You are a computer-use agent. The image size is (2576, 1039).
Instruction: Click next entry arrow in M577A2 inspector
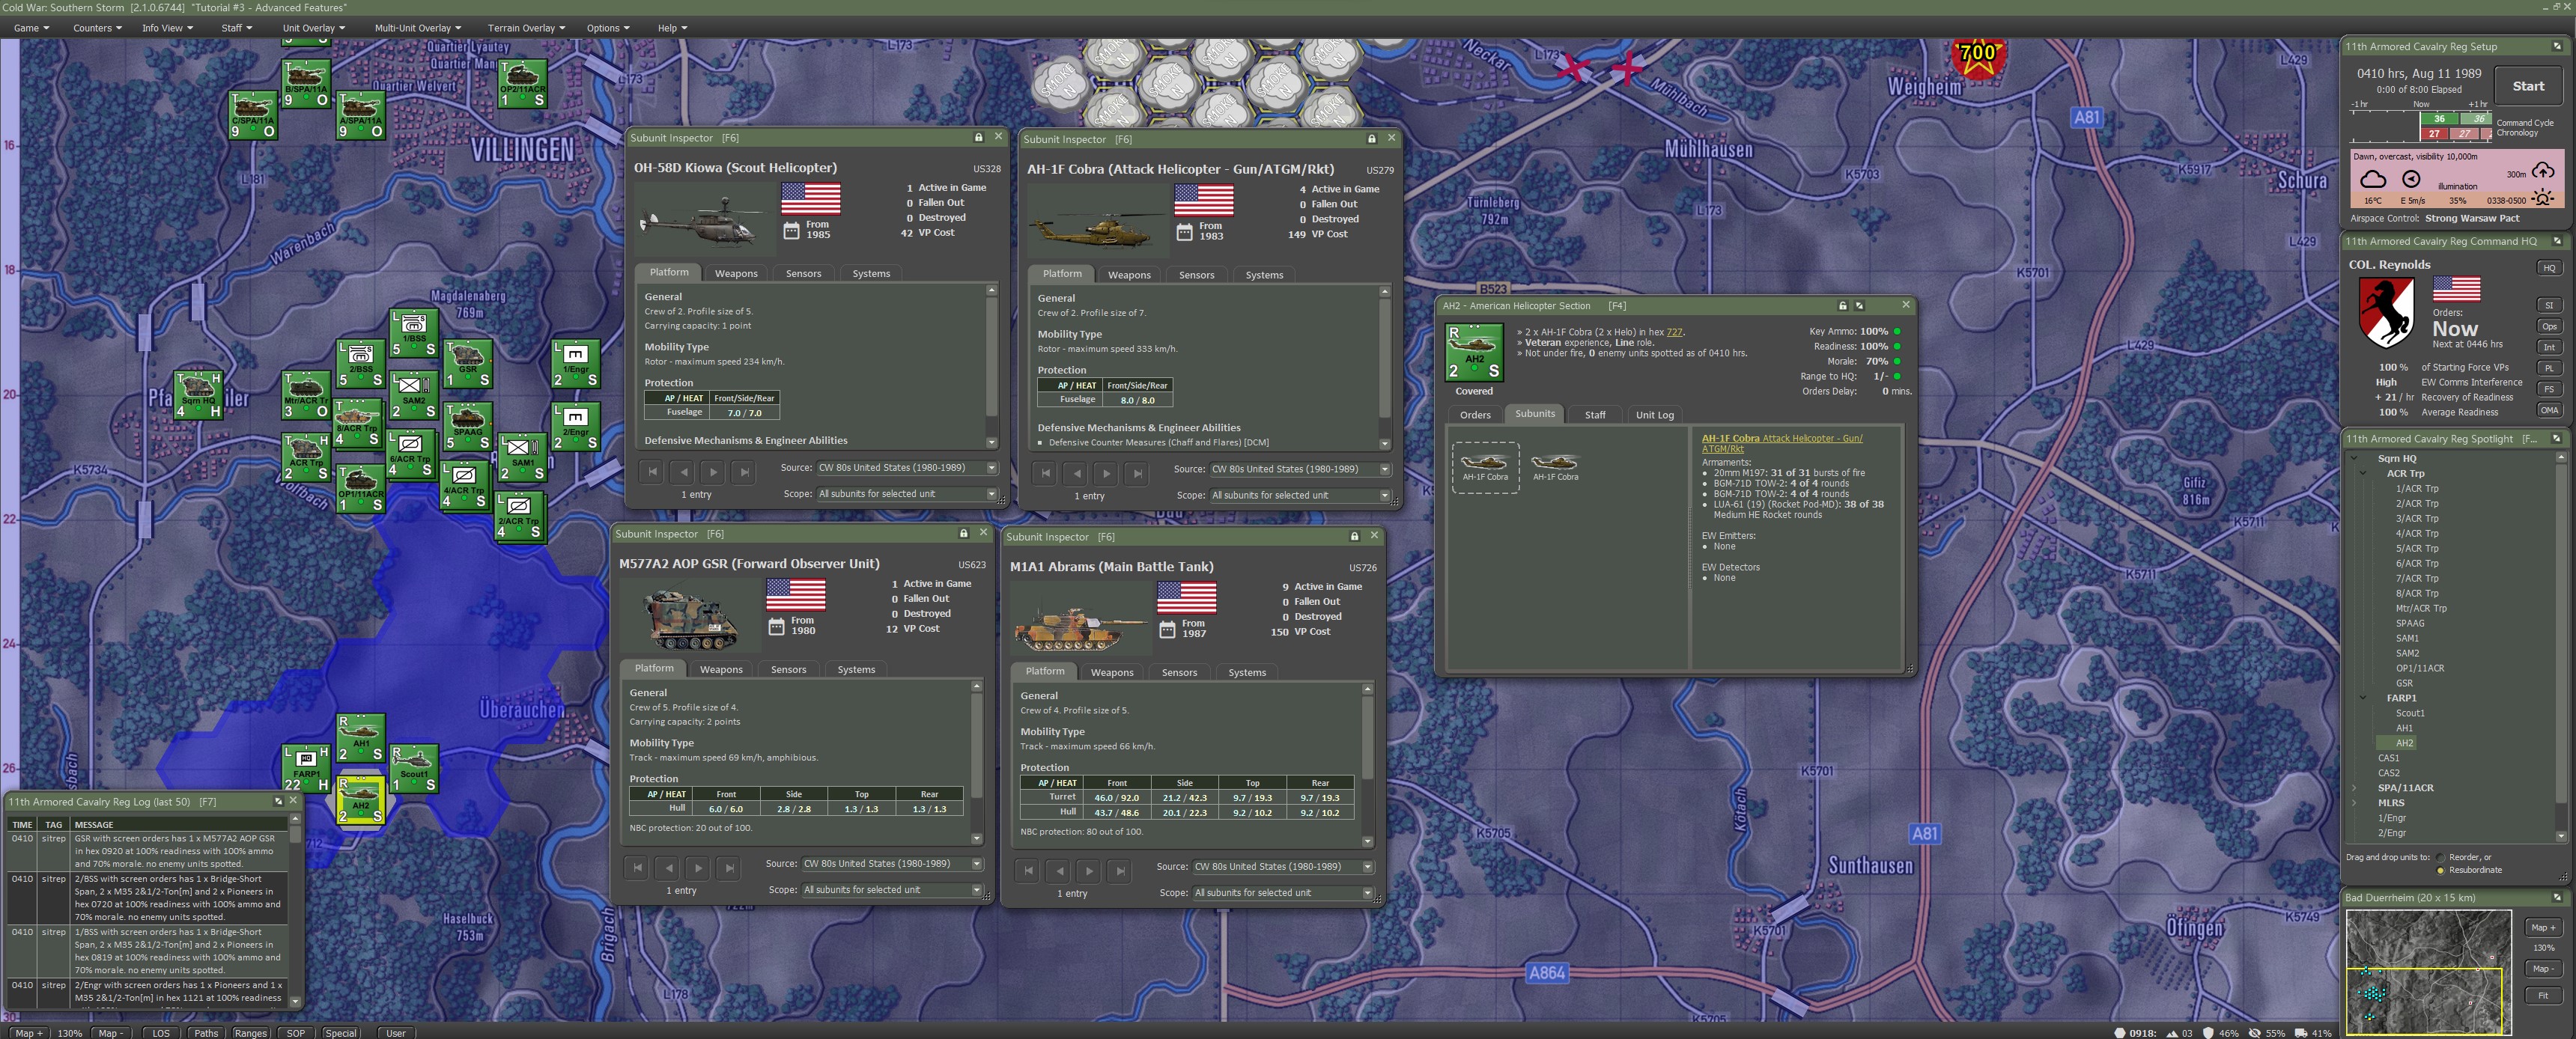(699, 868)
